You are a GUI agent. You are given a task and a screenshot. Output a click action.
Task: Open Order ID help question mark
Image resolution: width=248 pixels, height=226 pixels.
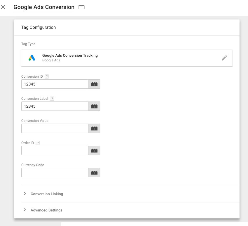[x=38, y=143]
